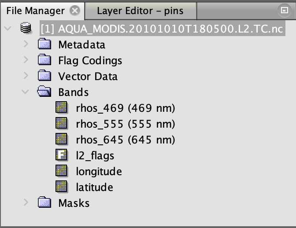
Task: Click the rhos_469 band icon
Action: tap(61, 108)
